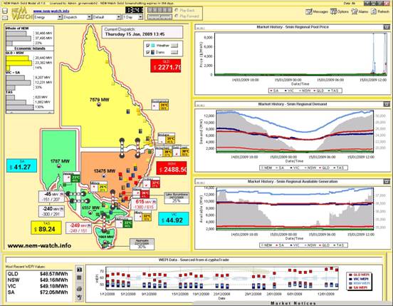The image size is (393, 306).
Task: Select the Play Back radio button
Action: click(x=176, y=10)
